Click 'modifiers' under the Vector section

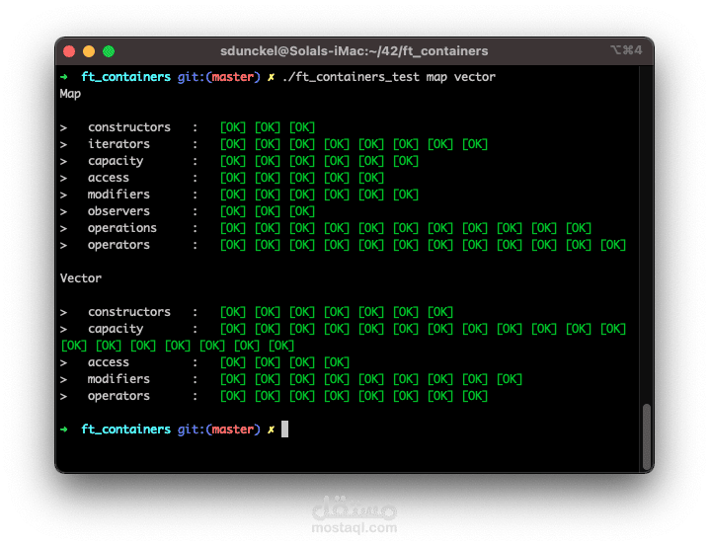(x=118, y=379)
